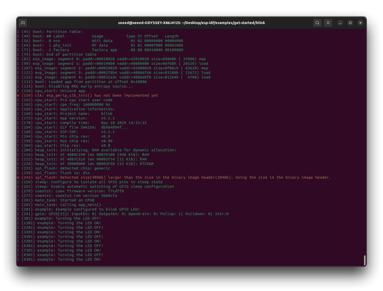Click 'detected chip: generic' line
Screen dimensions: 383x291
(x=63, y=168)
